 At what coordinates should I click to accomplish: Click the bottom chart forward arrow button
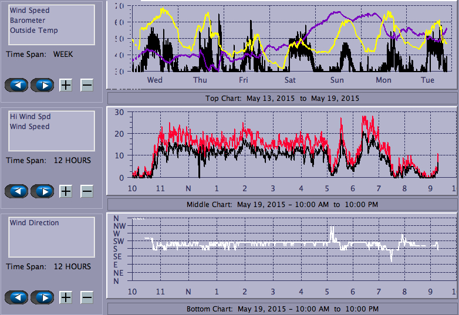pyautogui.click(x=42, y=297)
